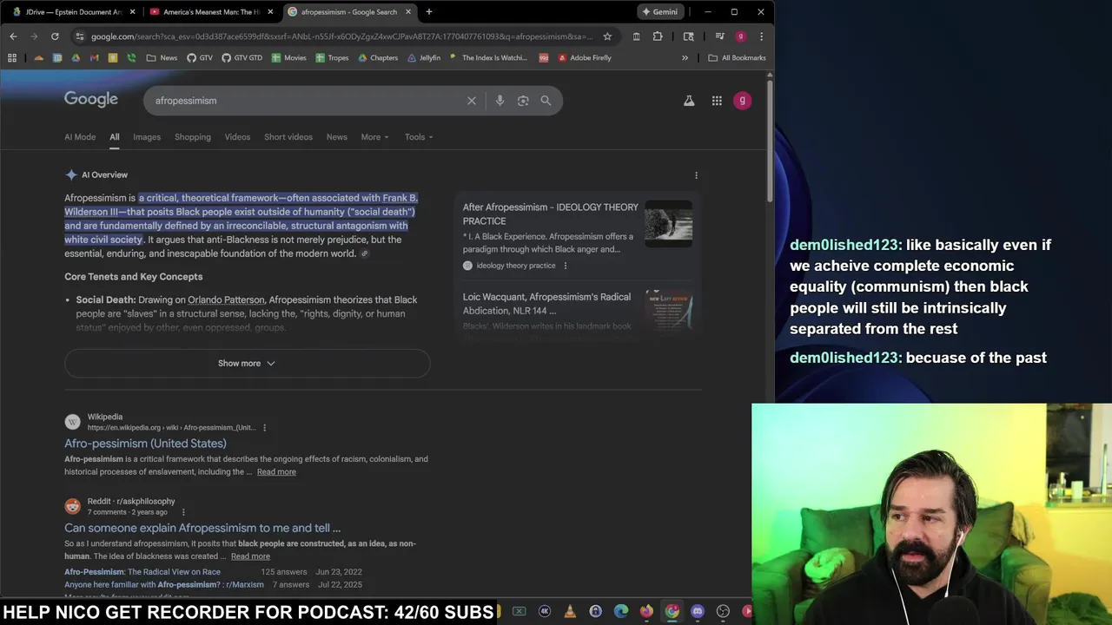This screenshot has height=625, width=1112.
Task: Expand hidden bookmarks with double chevron
Action: pos(685,58)
